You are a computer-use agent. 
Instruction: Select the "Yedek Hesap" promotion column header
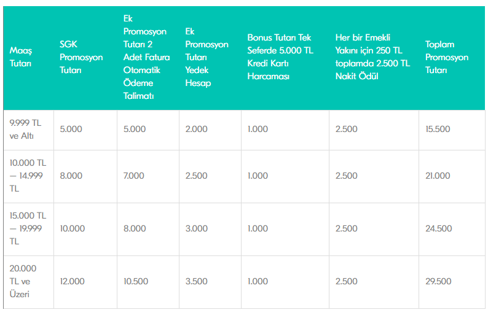(x=207, y=57)
